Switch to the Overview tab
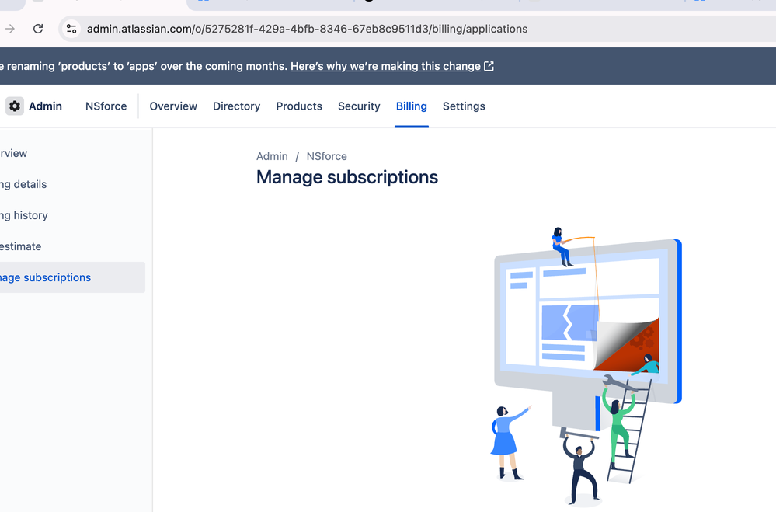This screenshot has width=776, height=512. click(173, 106)
